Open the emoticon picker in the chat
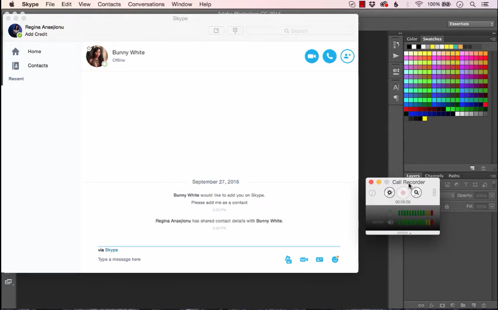The height and width of the screenshot is (310, 498). click(x=335, y=259)
